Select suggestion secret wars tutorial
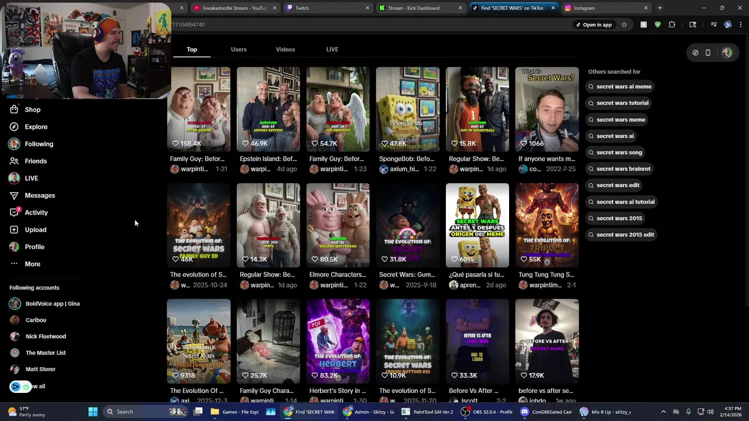The image size is (749, 421). (x=618, y=103)
